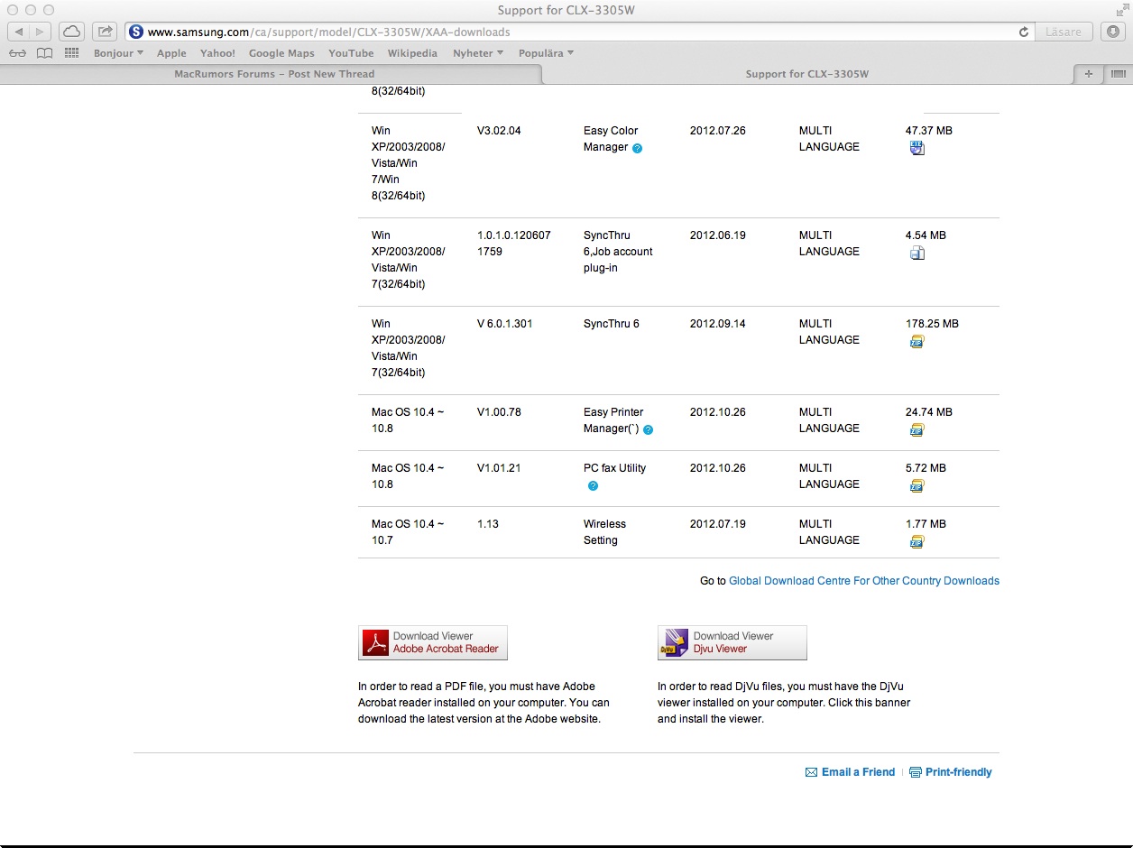Open help icon next to Easy Printer Manager
1133x848 pixels.
pyautogui.click(x=648, y=429)
